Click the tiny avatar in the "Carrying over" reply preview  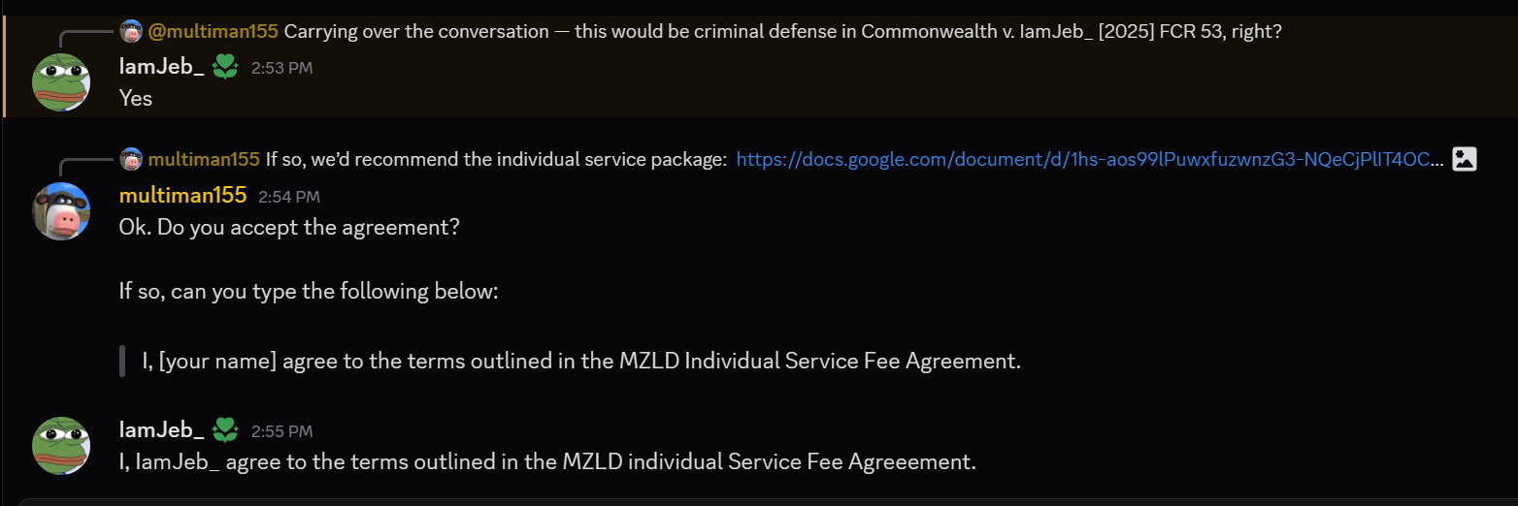[131, 31]
